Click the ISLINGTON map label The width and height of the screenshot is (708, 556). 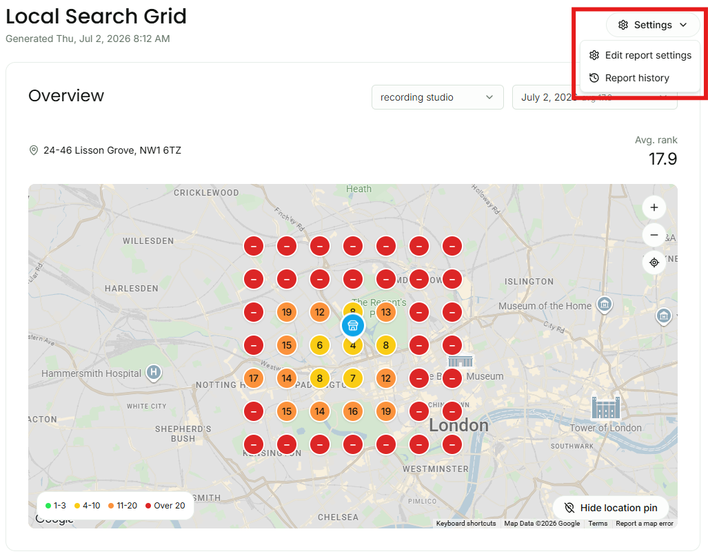pos(529,282)
